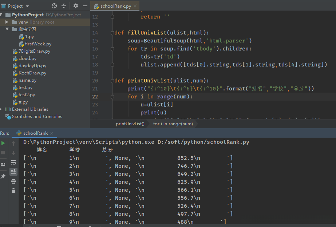
Task: Close the schoolRank run tab
Action: [x=51, y=133]
